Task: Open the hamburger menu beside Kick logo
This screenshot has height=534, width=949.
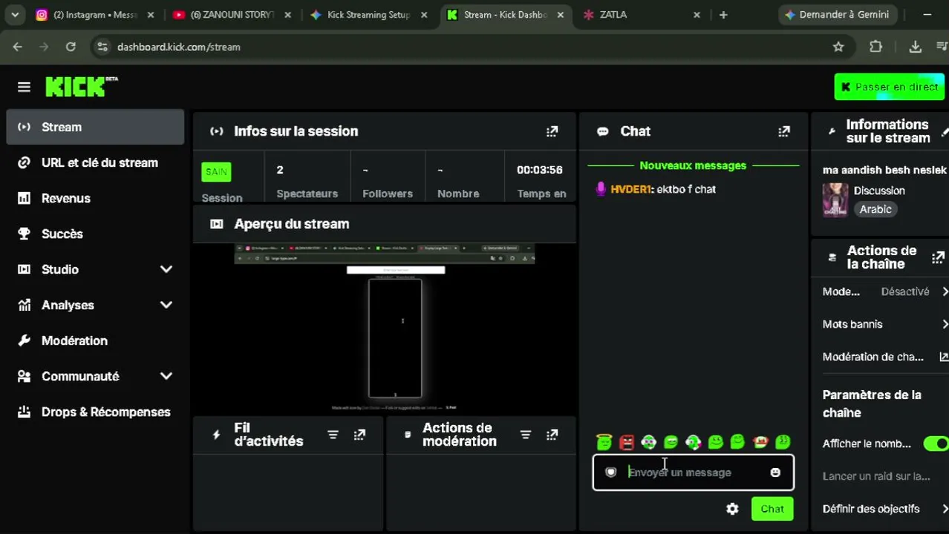Action: click(x=24, y=87)
